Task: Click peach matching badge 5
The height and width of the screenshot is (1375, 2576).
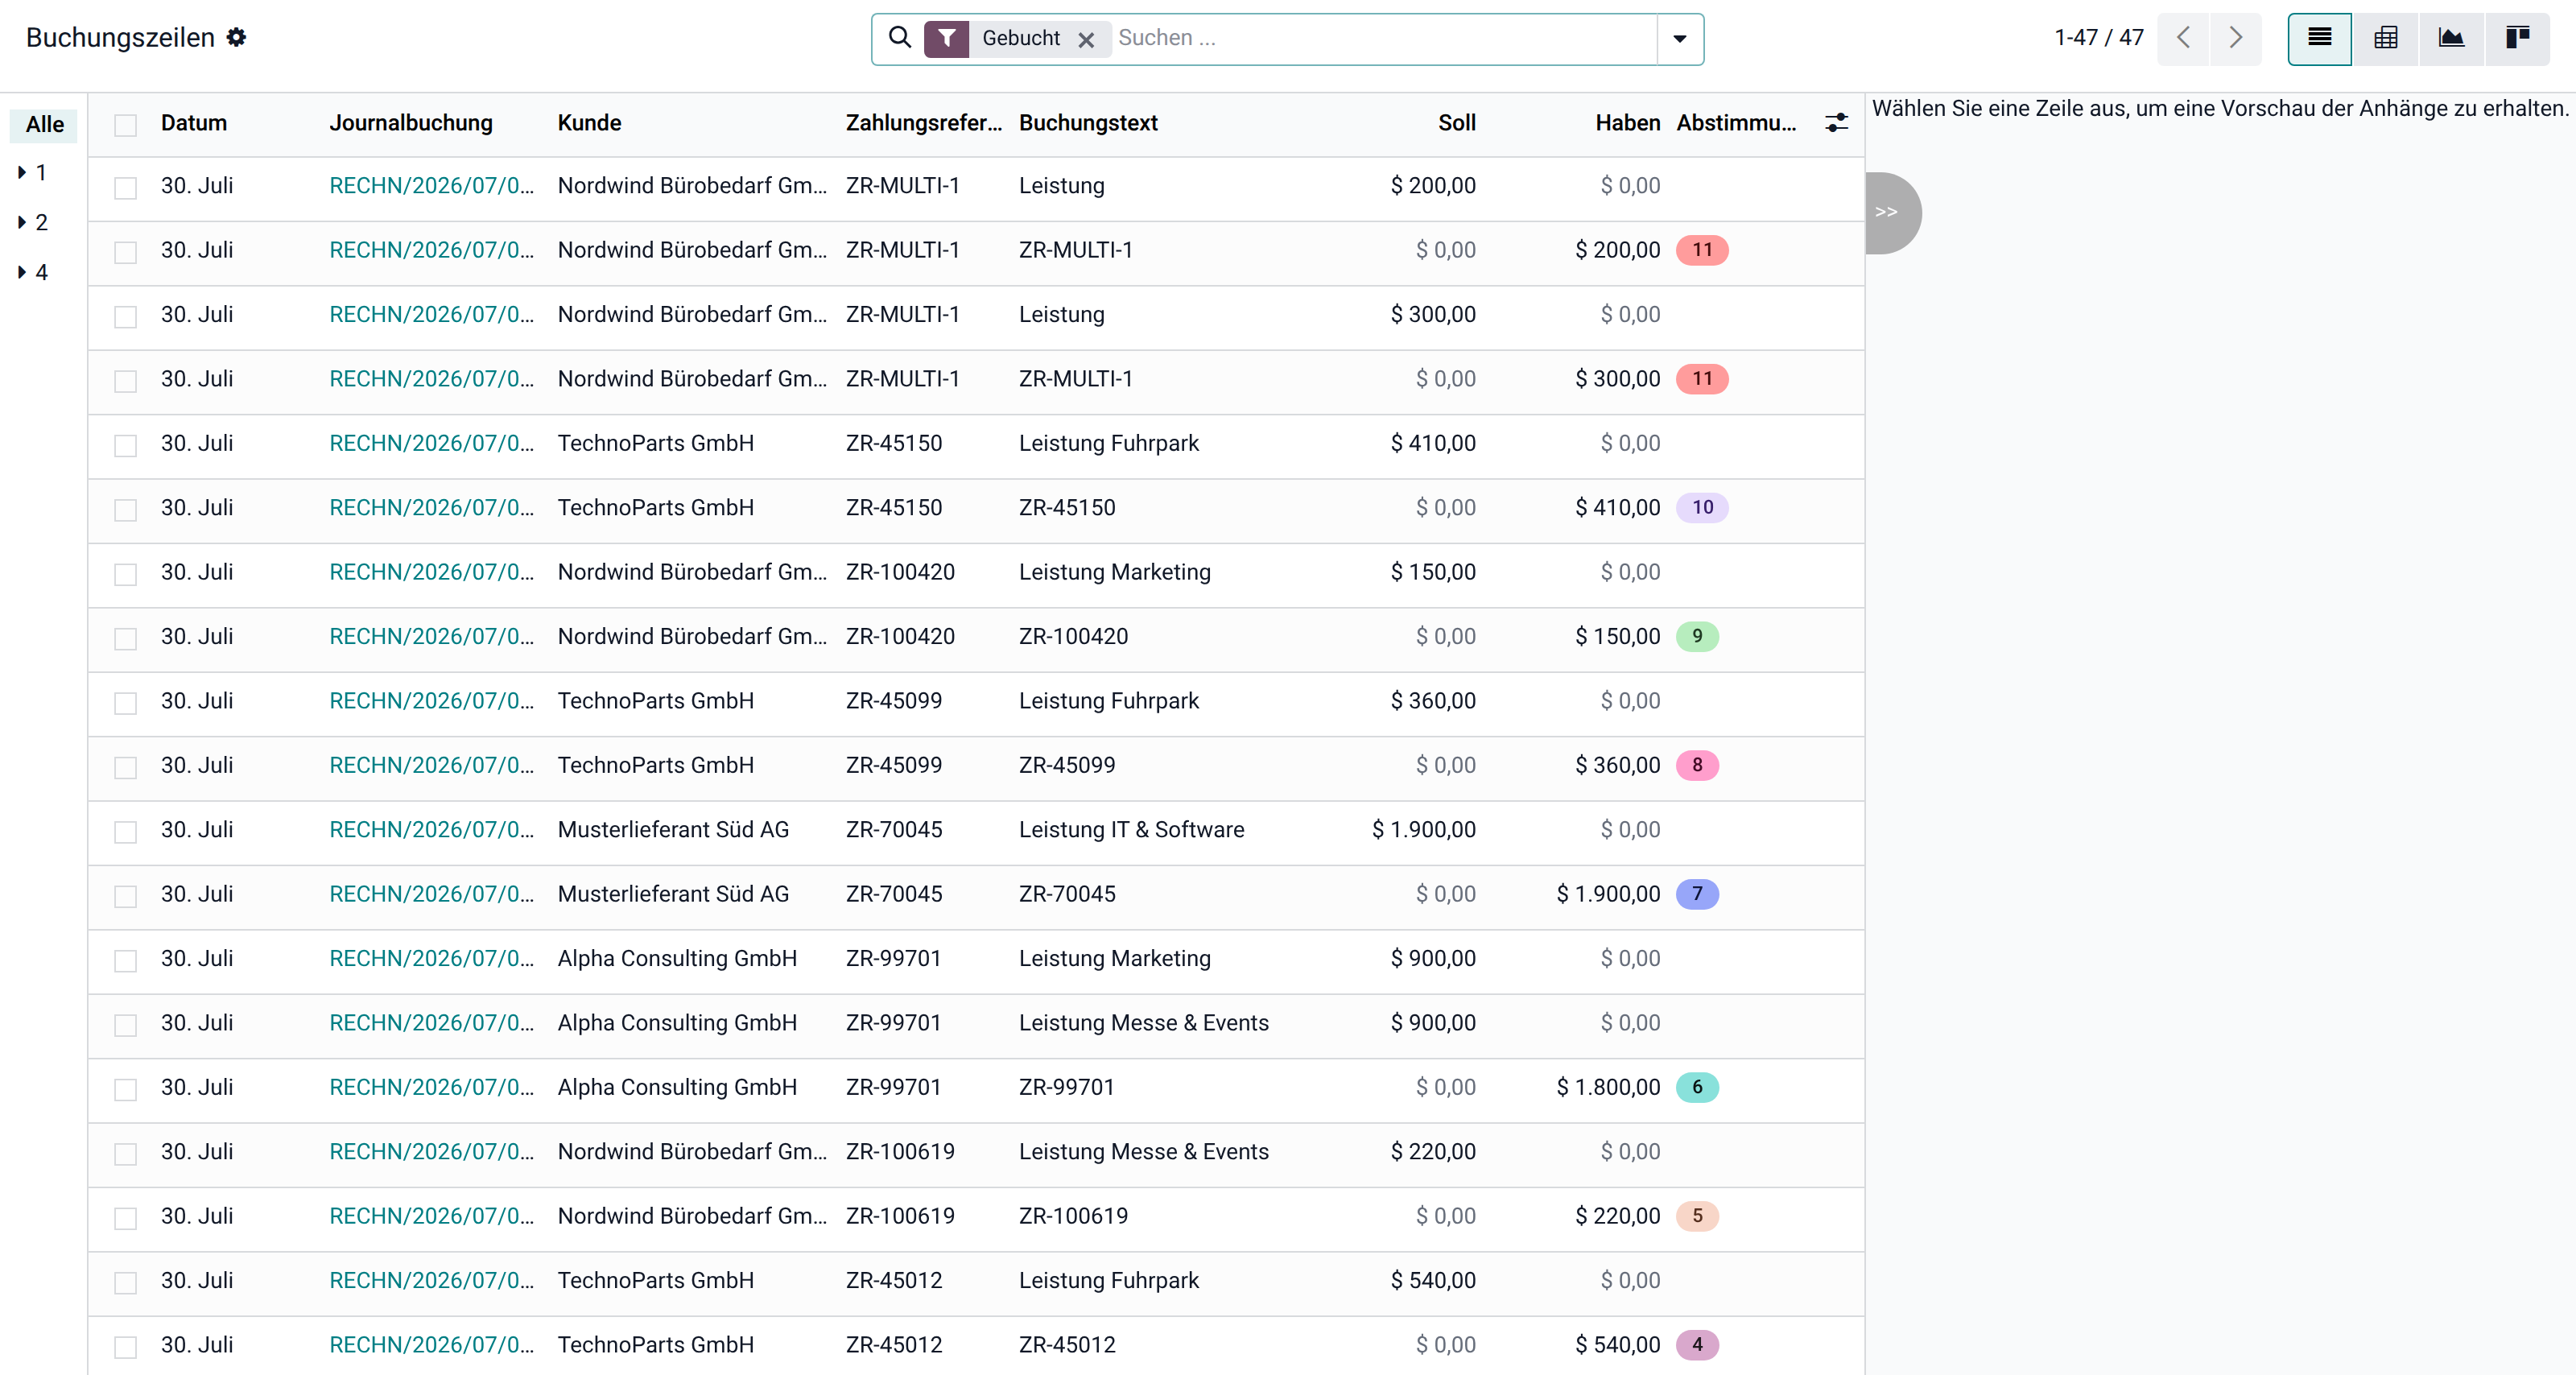Action: pos(1697,1216)
